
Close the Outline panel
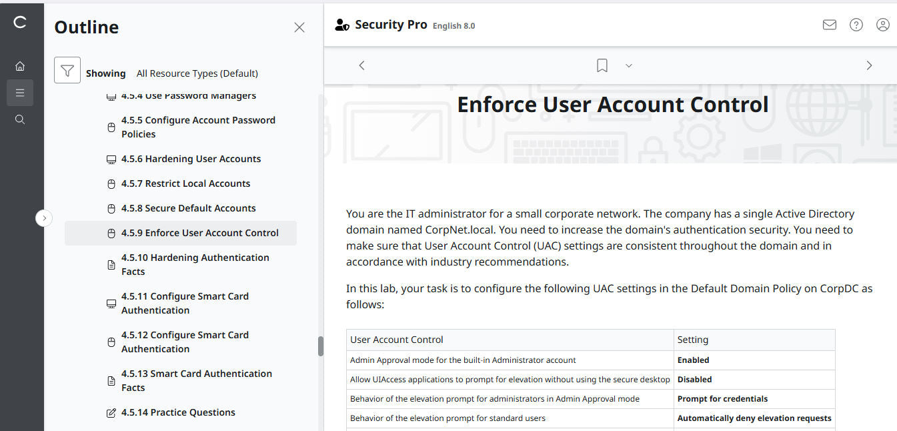299,27
